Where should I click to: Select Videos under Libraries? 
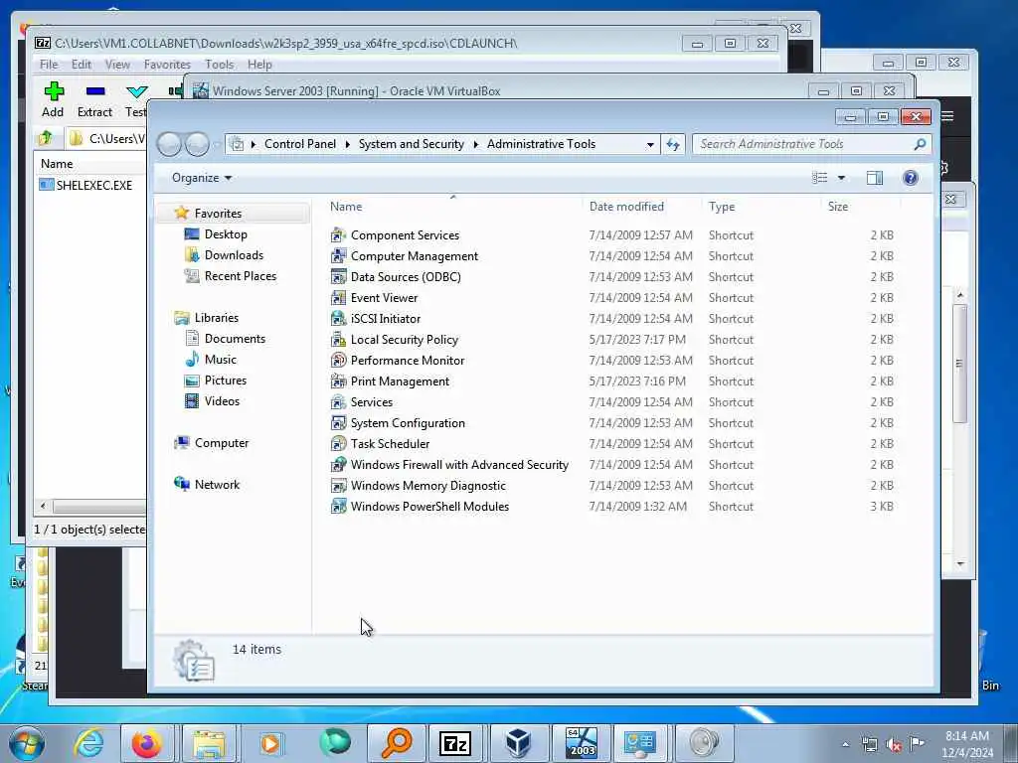click(x=222, y=401)
